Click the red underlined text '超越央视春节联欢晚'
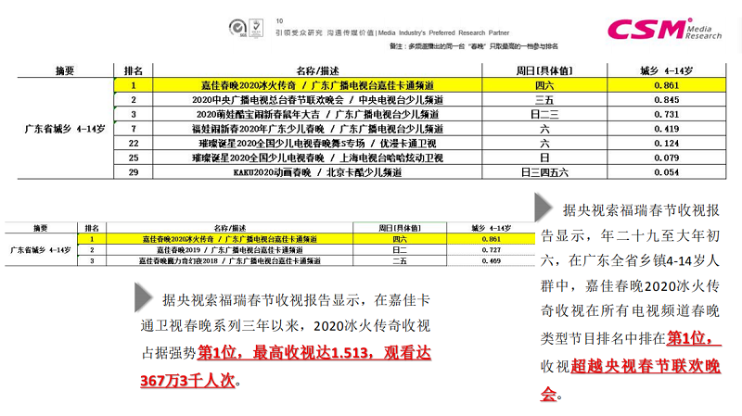Image resolution: width=742 pixels, height=416 pixels. click(x=646, y=366)
